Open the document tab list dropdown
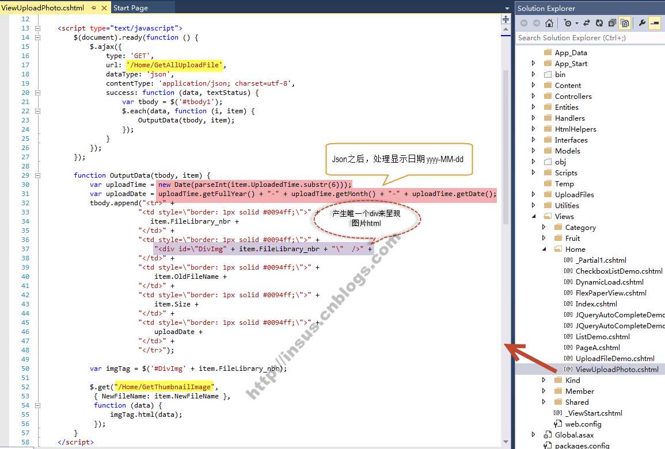Viewport: 665px width, 449px height. 507,8
